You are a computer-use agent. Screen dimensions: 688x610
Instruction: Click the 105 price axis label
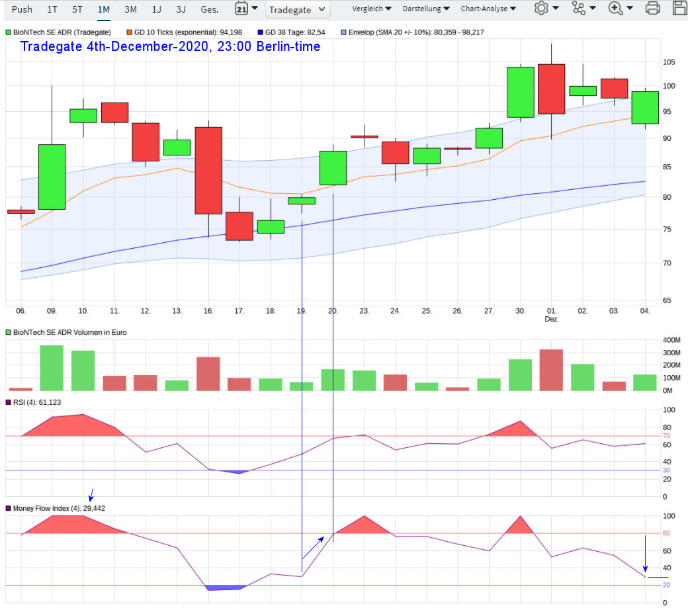(x=669, y=62)
